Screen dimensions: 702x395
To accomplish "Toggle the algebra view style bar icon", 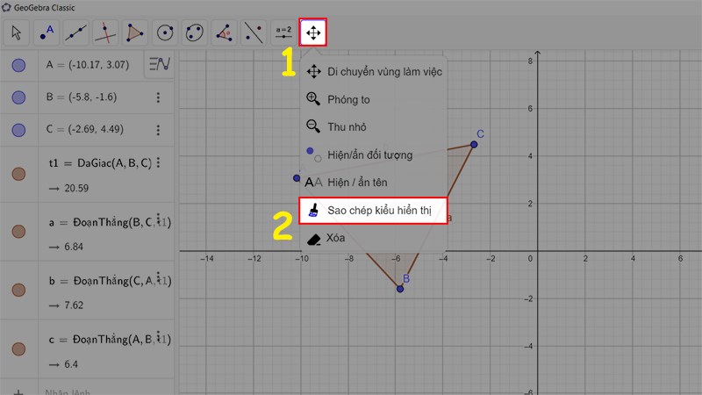I will [160, 64].
